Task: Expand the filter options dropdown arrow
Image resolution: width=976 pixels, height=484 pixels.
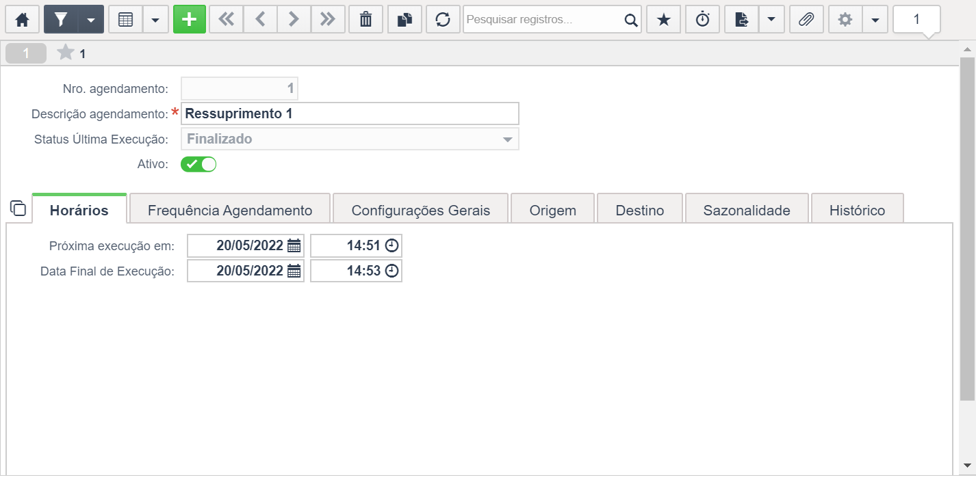Action: coord(91,20)
